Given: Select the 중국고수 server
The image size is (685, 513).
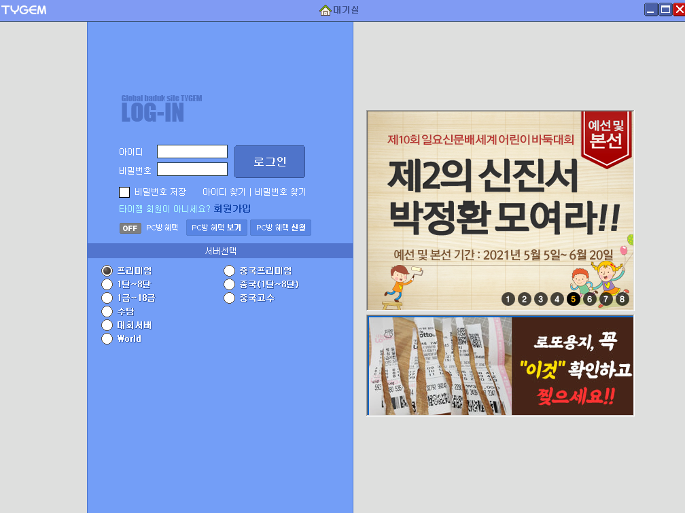Looking at the screenshot, I should 230,298.
